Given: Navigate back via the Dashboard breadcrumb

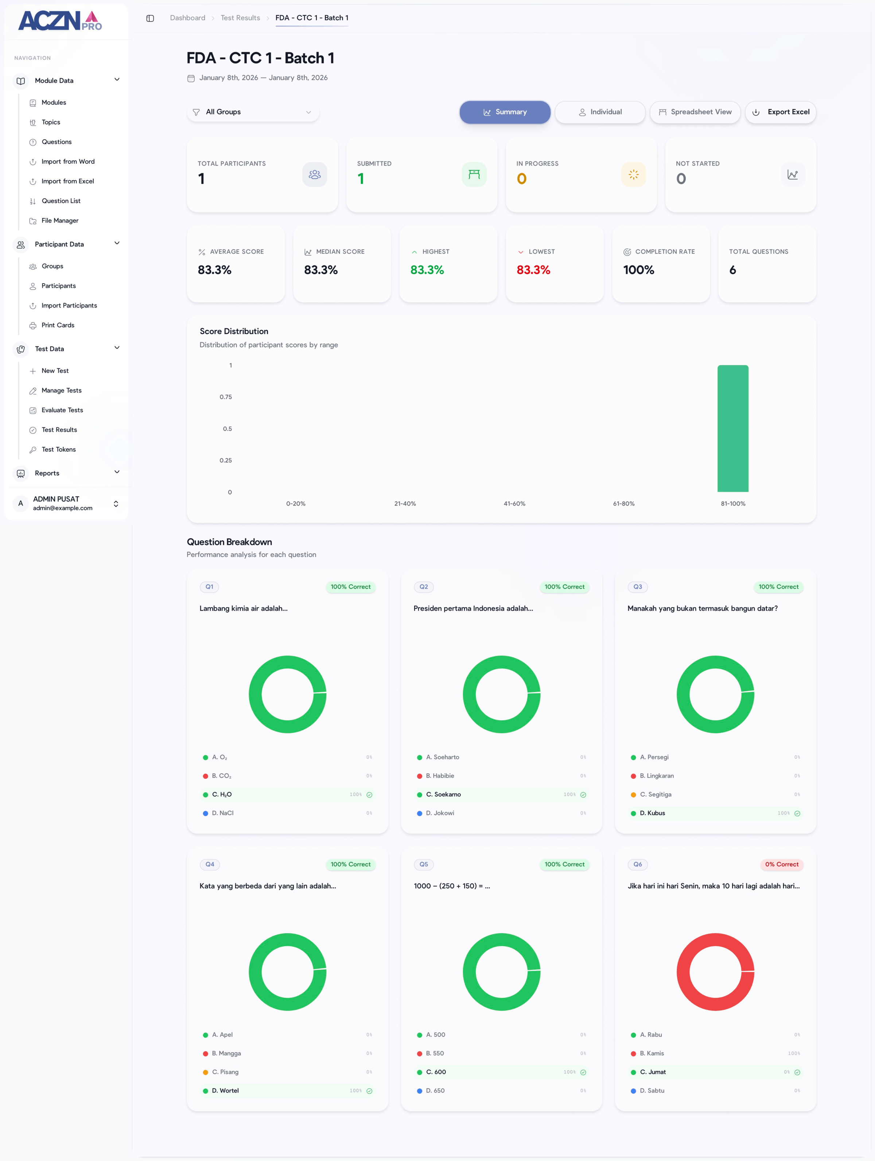Looking at the screenshot, I should coord(187,18).
